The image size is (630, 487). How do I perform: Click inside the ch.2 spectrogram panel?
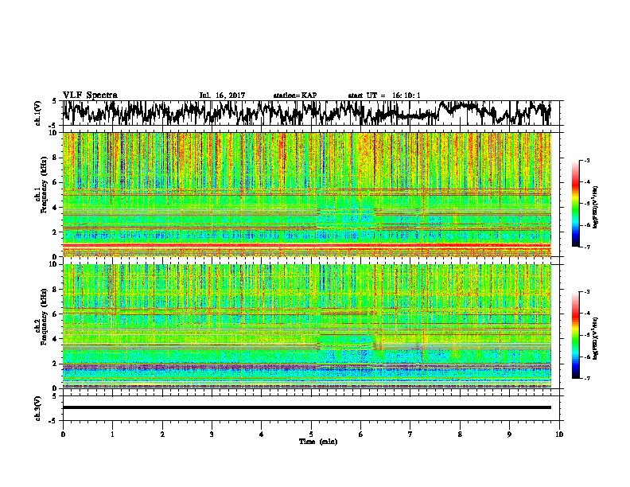tap(306, 326)
